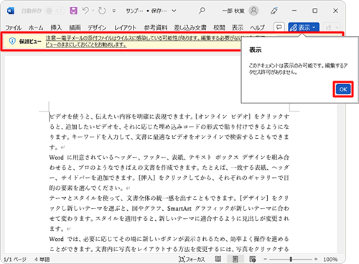This screenshot has width=359, height=264.
Task: Open the 差し込み文書 tab
Action: click(x=190, y=28)
